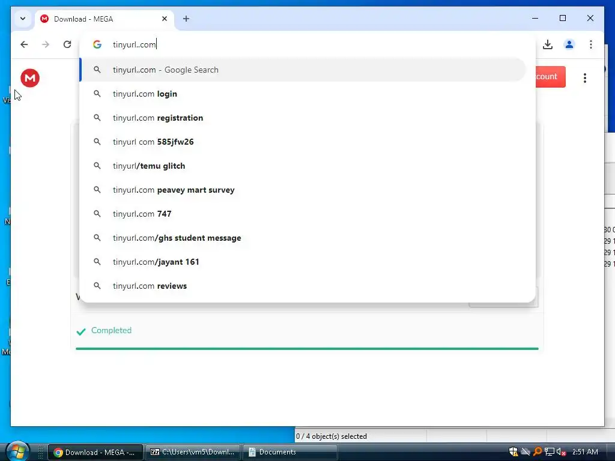
Task: Open the Chrome profile avatar
Action: pyautogui.click(x=569, y=44)
